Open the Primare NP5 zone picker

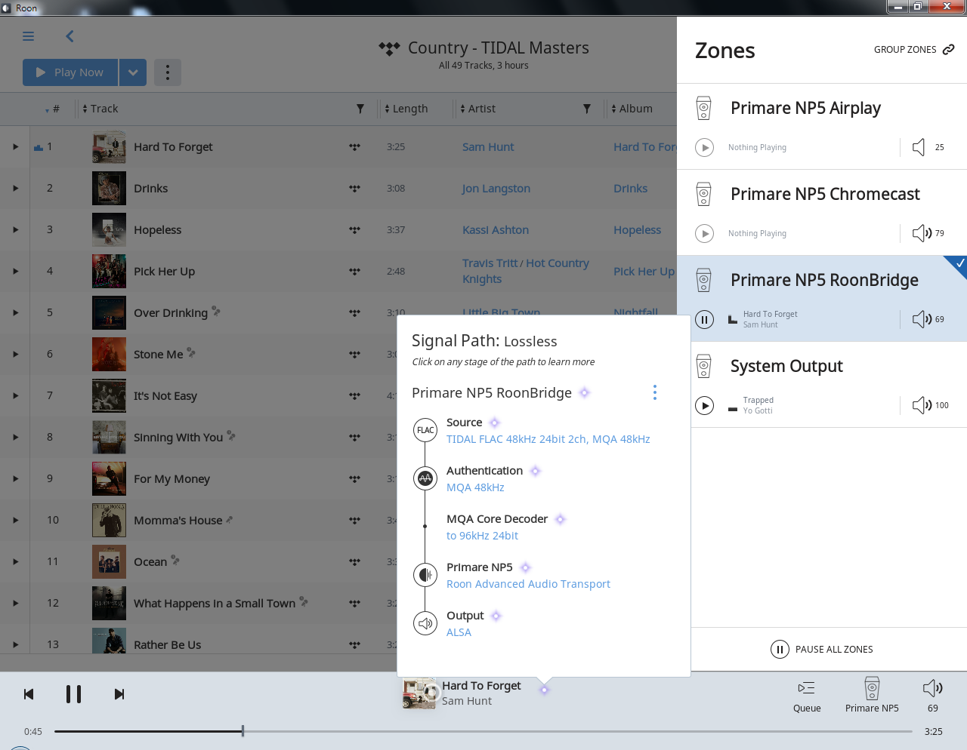click(872, 695)
